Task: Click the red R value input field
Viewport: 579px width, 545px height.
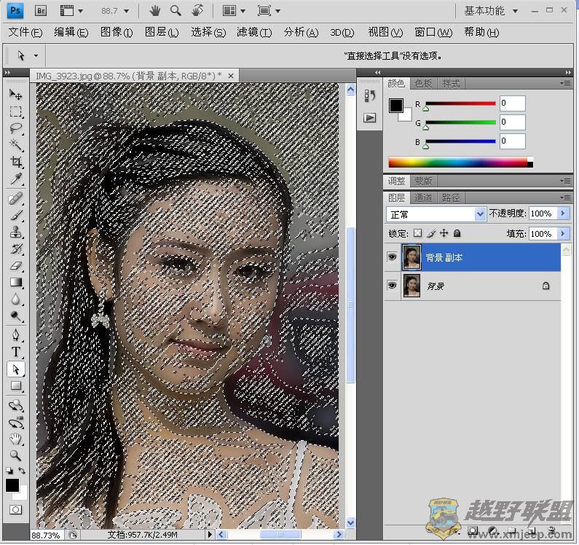Action: [x=512, y=103]
